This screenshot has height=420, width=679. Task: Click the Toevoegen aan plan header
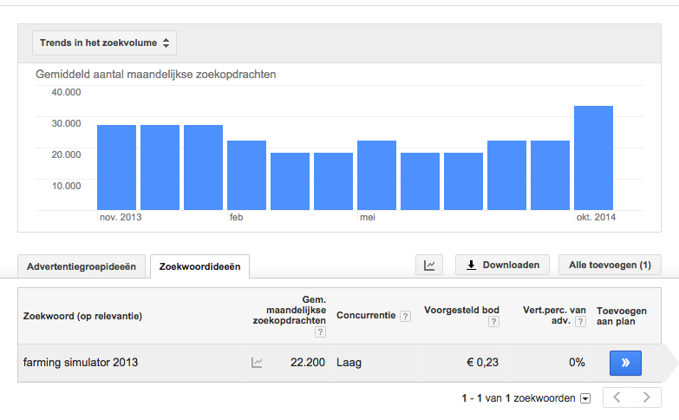pos(622,316)
